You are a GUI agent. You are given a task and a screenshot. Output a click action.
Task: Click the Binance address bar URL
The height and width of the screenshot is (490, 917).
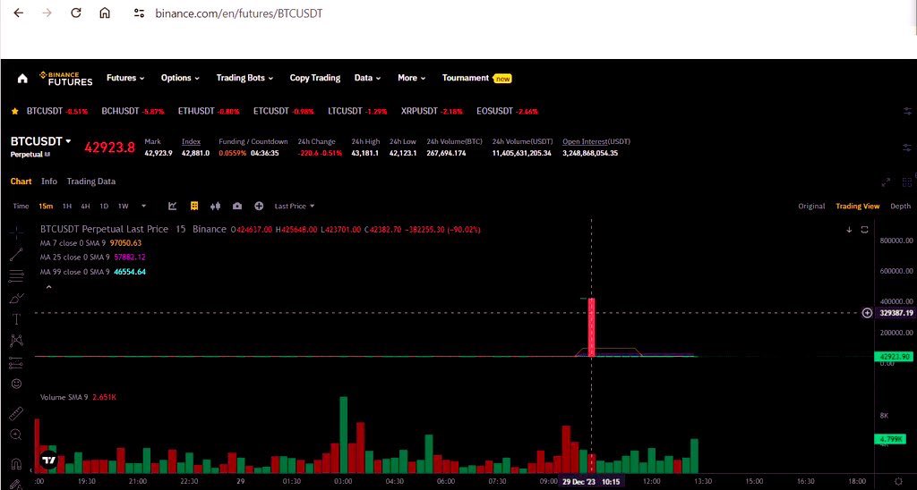click(238, 13)
